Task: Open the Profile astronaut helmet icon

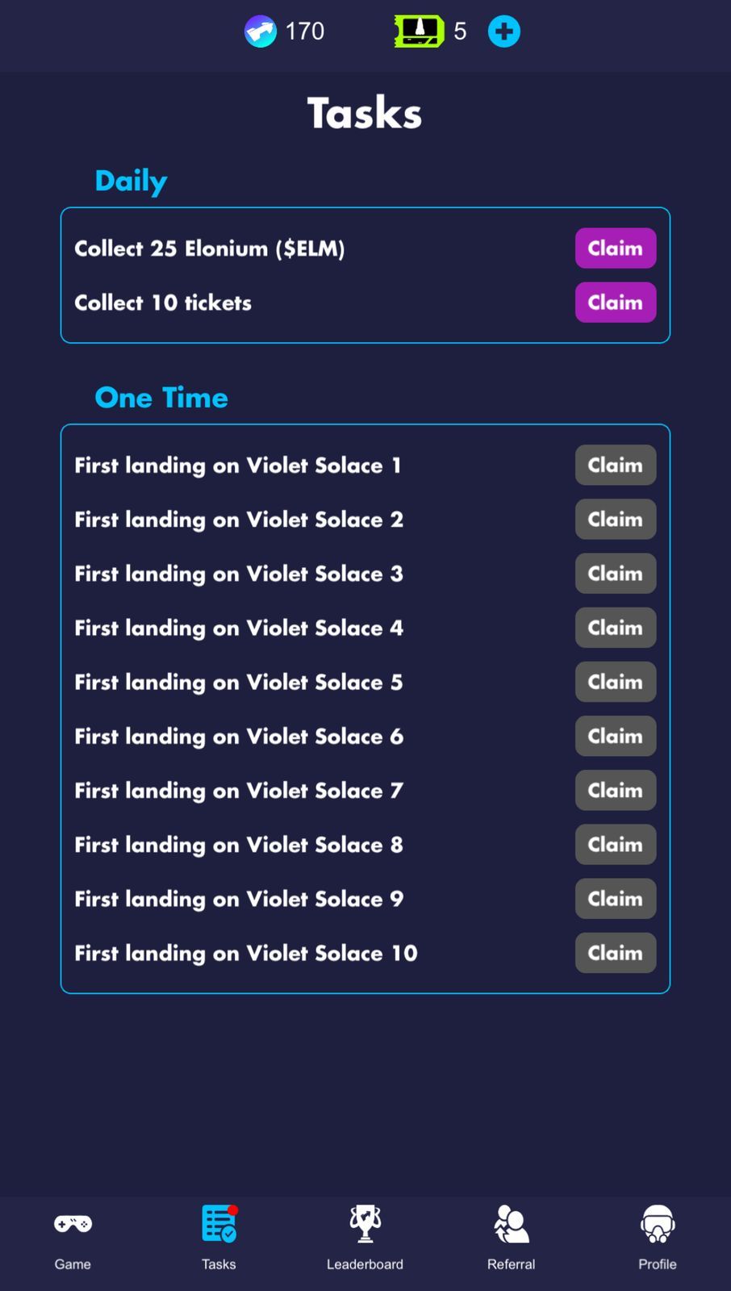Action: point(657,1224)
